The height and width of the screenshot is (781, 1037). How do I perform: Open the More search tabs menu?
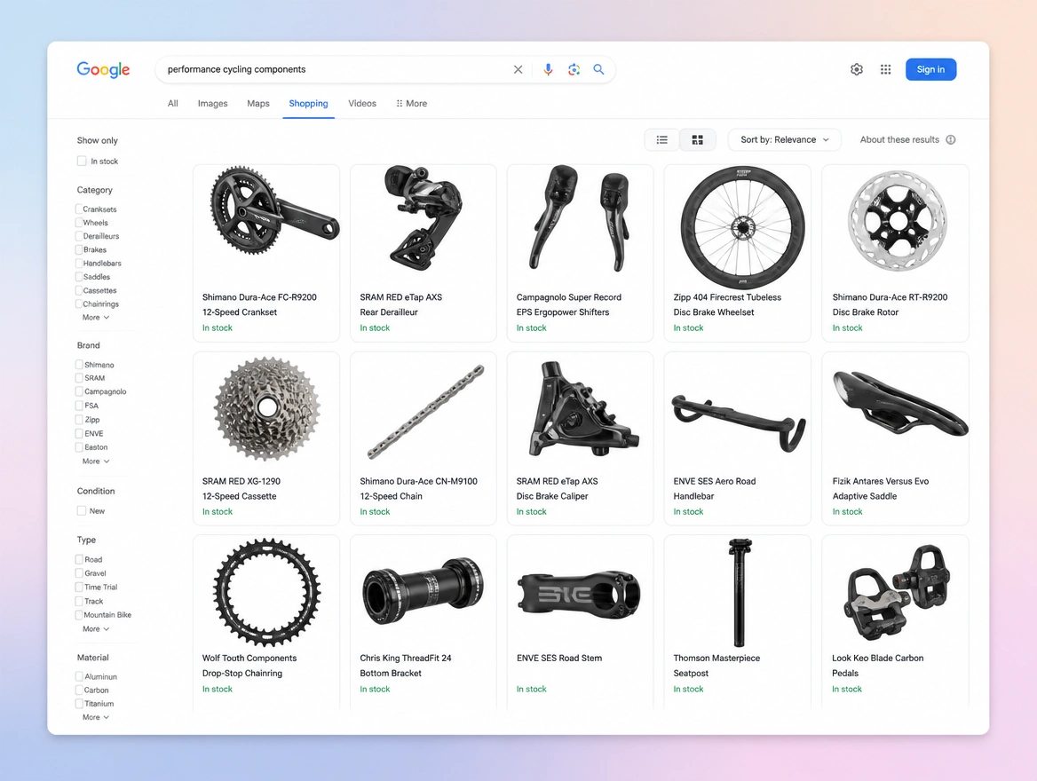411,103
